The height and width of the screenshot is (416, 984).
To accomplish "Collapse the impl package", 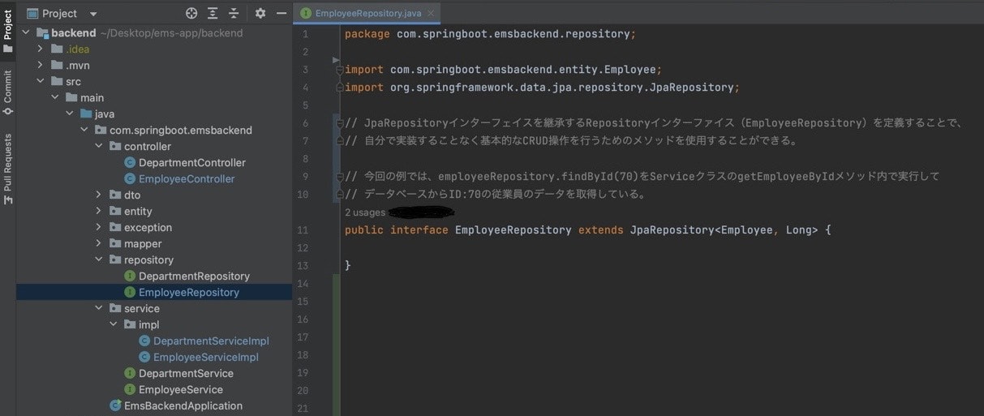I will pyautogui.click(x=114, y=324).
